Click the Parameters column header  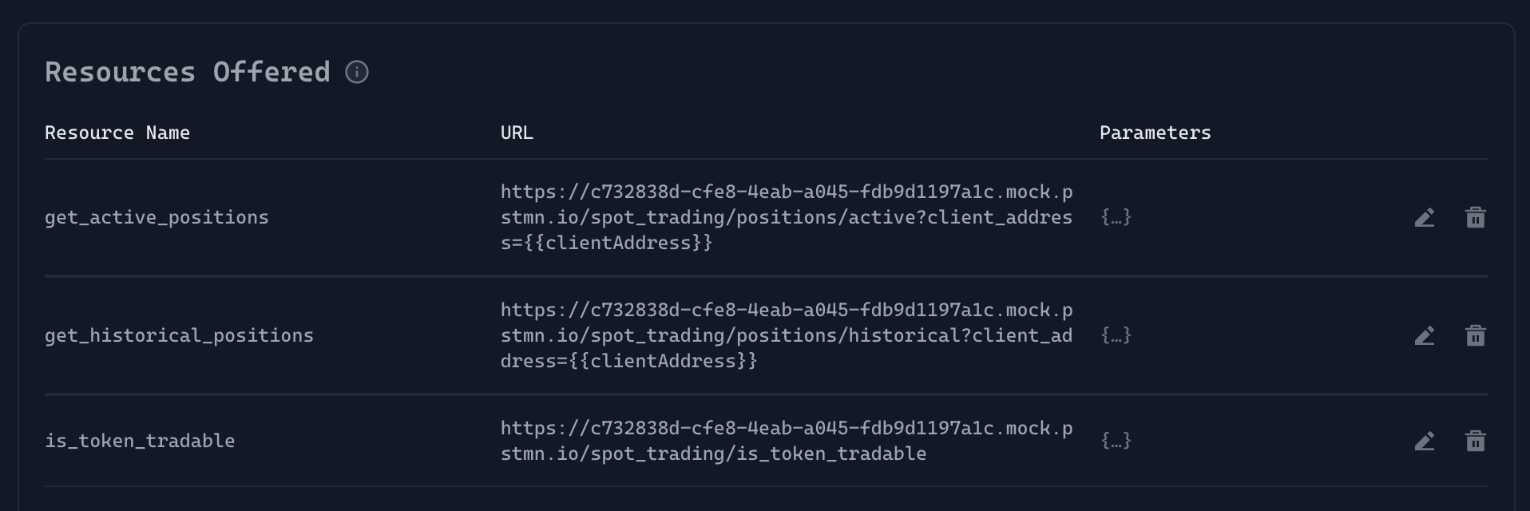[1155, 133]
